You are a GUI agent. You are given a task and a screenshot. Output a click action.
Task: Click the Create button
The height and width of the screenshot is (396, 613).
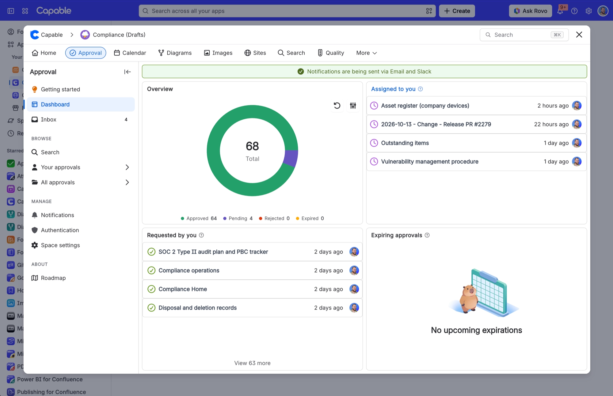457,11
